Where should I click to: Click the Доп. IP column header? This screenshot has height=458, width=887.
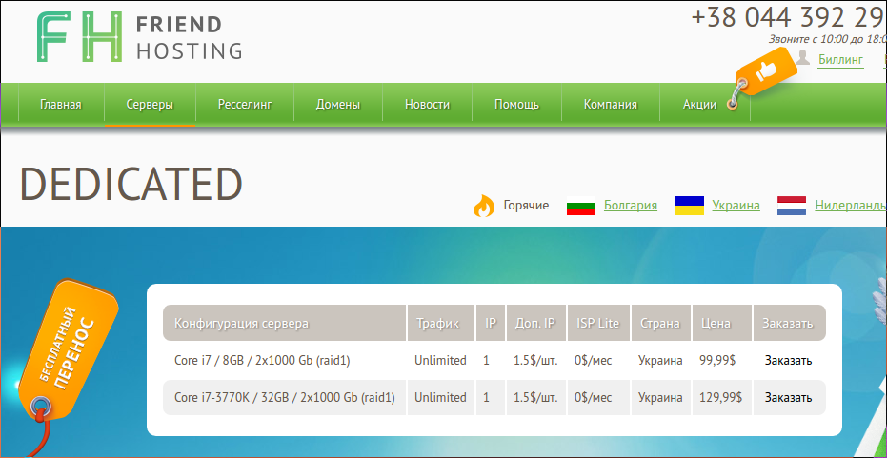coord(536,323)
